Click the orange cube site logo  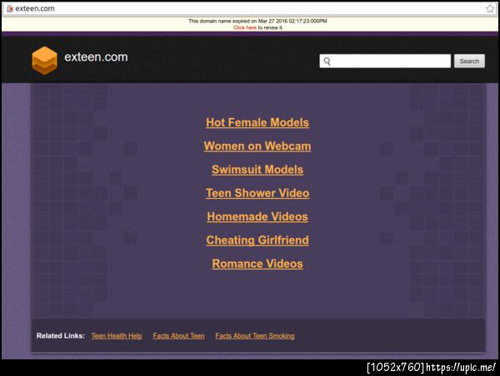click(x=45, y=61)
